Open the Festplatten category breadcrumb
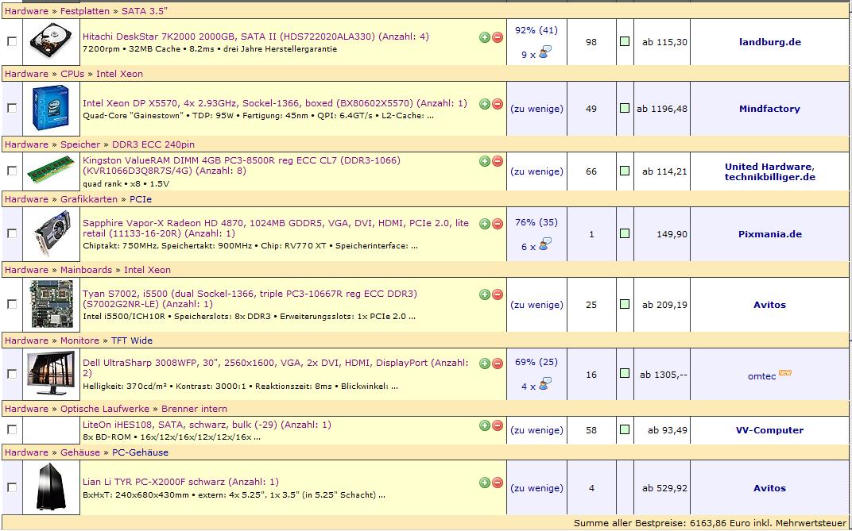This screenshot has height=531, width=852. pos(85,11)
